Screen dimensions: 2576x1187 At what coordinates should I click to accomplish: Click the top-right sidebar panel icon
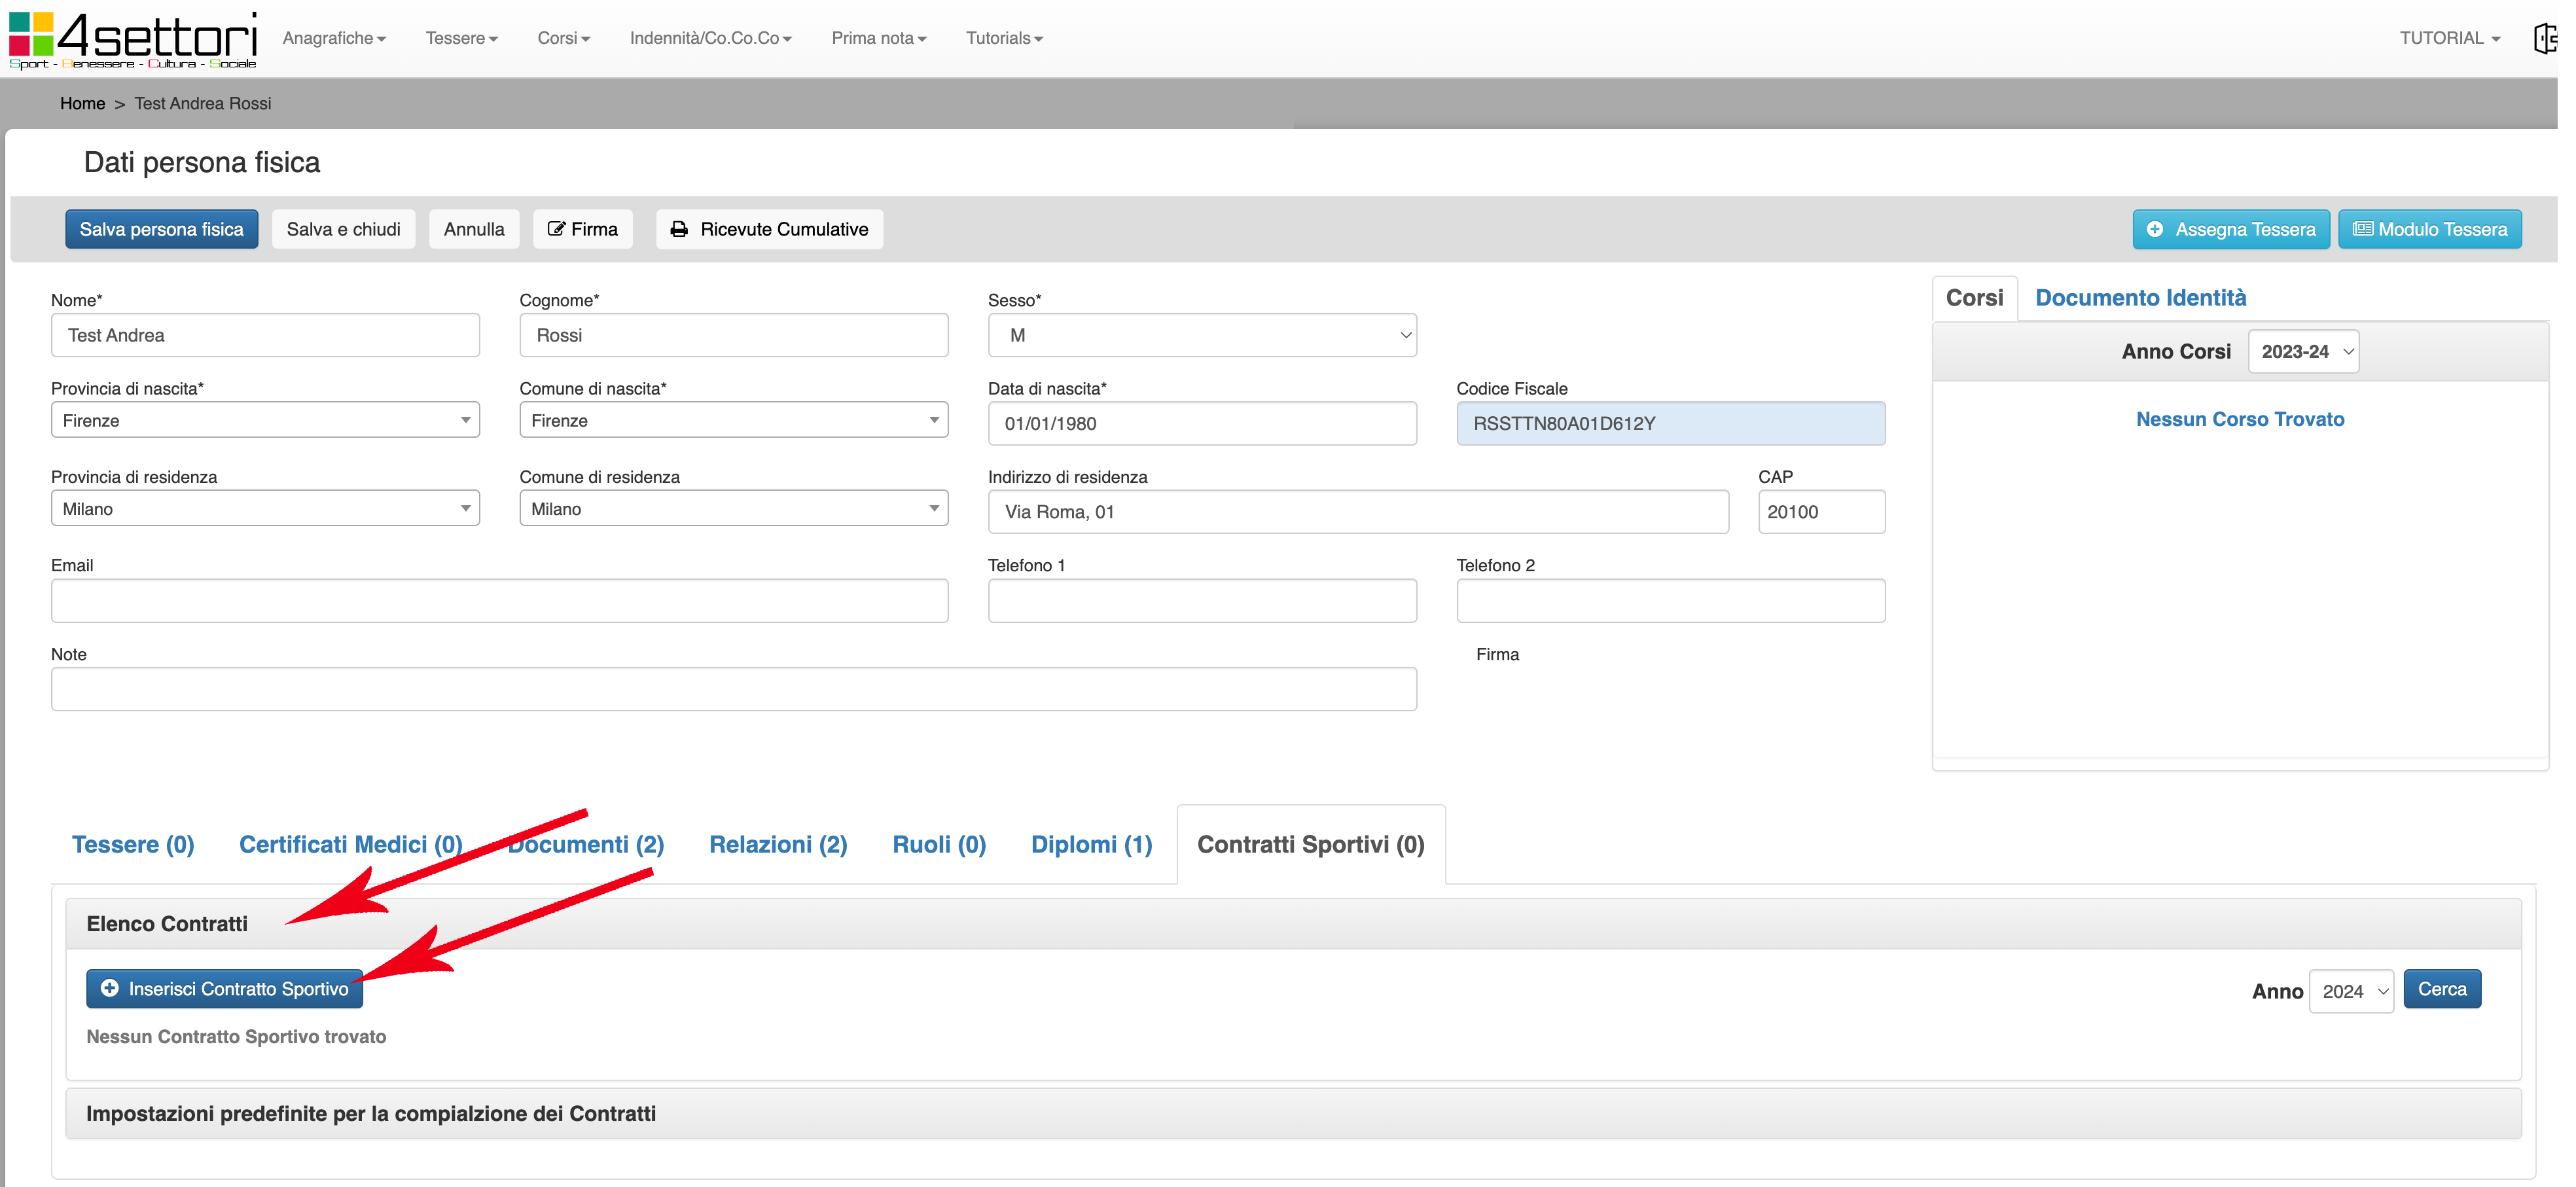tap(2545, 38)
